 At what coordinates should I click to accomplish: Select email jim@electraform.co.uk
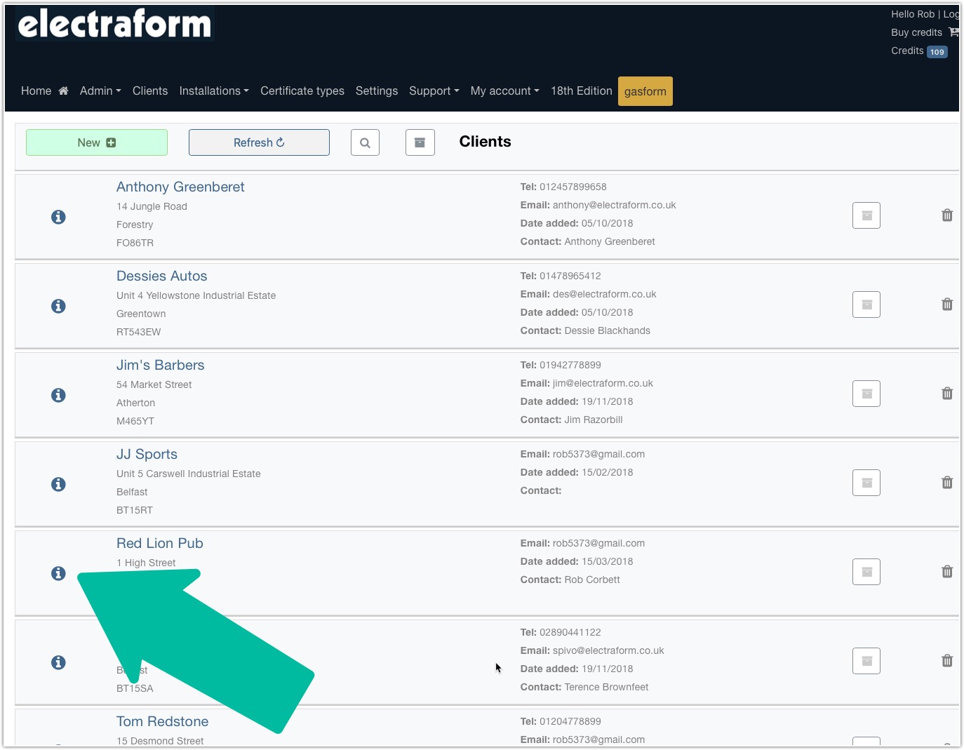(603, 383)
